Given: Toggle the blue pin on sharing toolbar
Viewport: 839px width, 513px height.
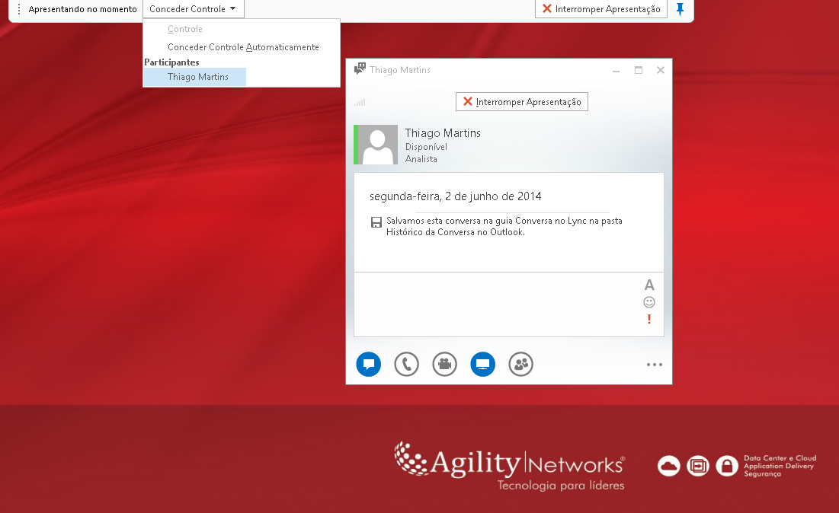Looking at the screenshot, I should point(680,9).
